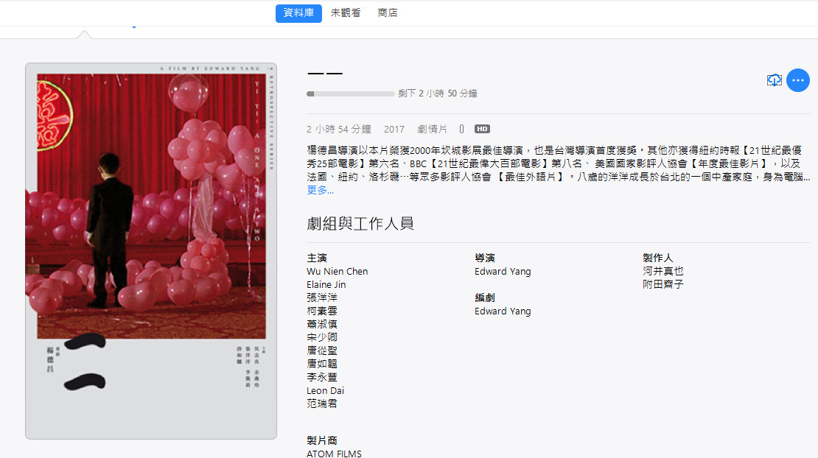Open the blue three-dots more options button

(x=797, y=80)
